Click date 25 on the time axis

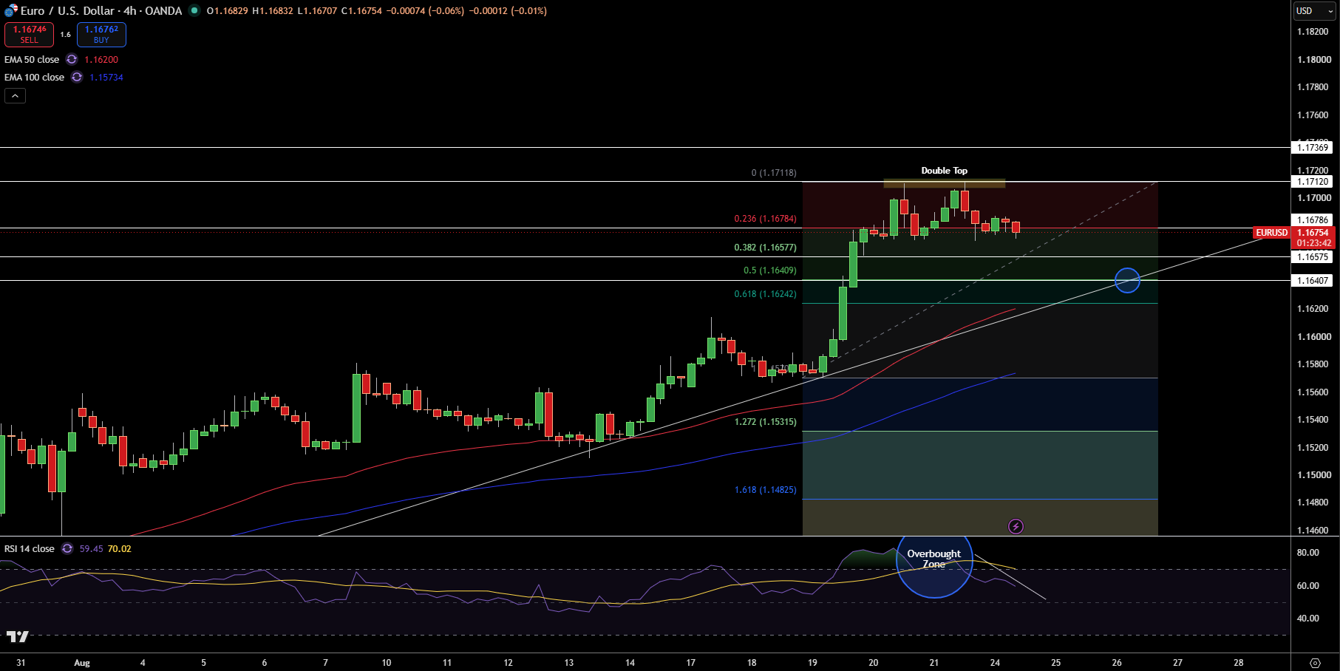point(1056,663)
